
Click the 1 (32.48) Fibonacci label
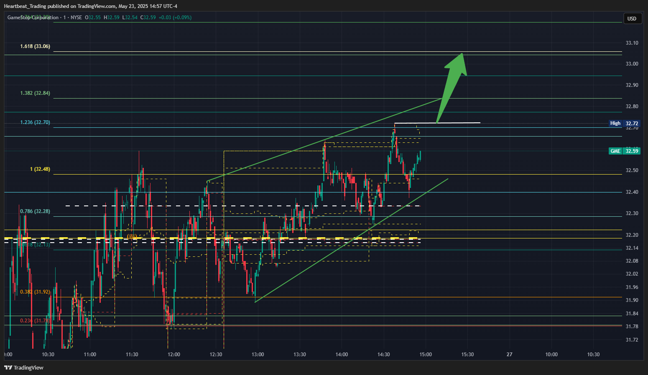pos(40,169)
